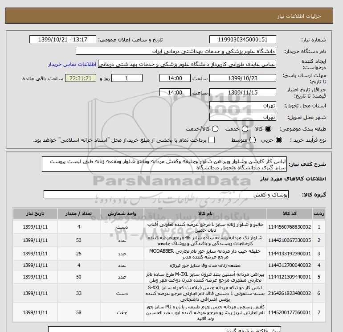
Task: Click product code 1144121309440001
Action: click(x=290, y=277)
